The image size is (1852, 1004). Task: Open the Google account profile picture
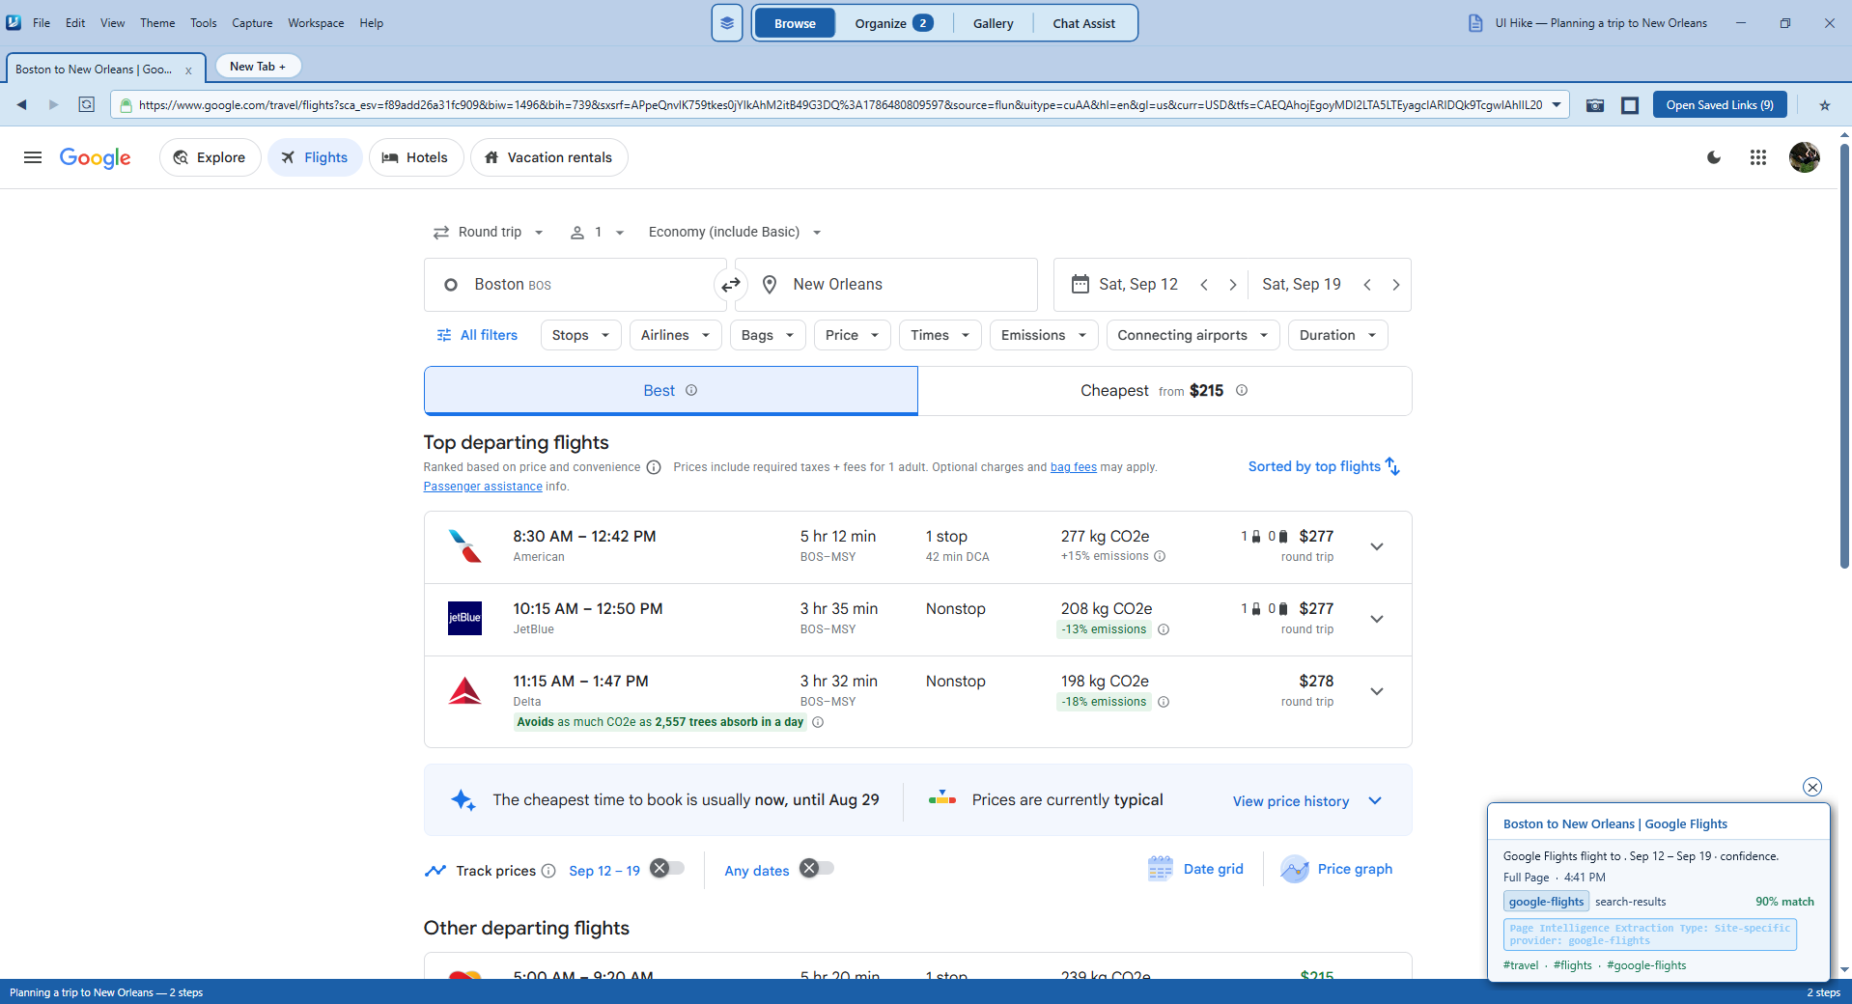click(1805, 157)
